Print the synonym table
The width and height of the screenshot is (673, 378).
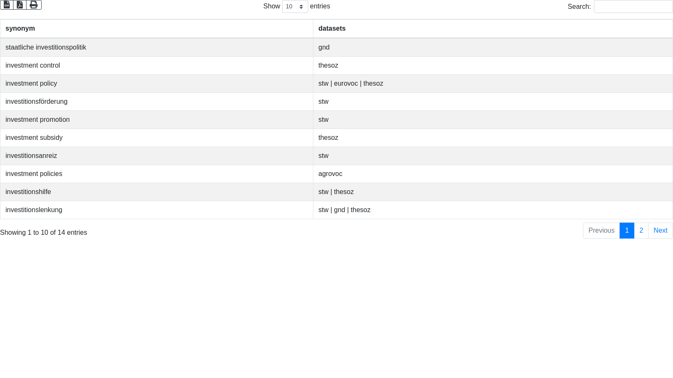(34, 5)
